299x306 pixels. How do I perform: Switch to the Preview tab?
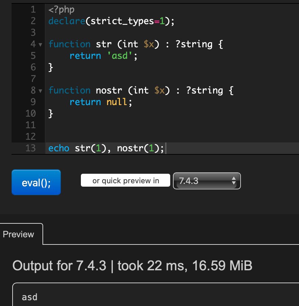tap(19, 234)
